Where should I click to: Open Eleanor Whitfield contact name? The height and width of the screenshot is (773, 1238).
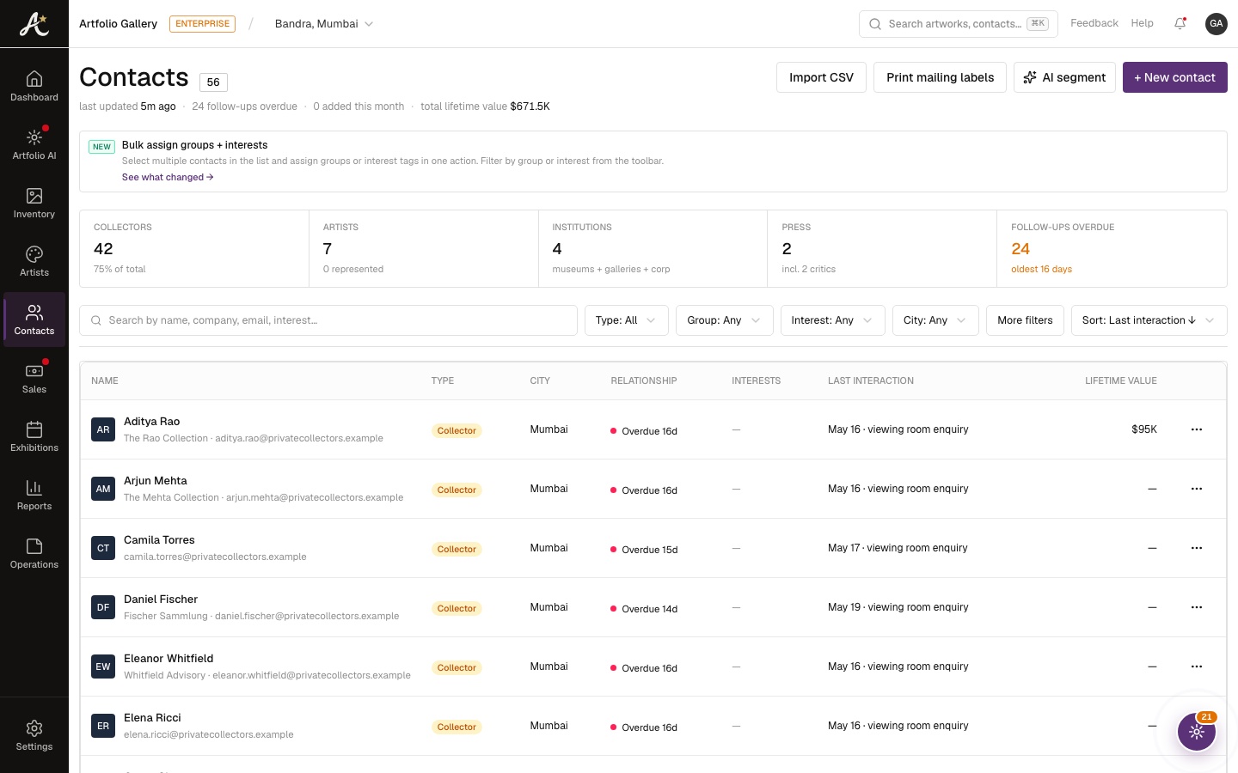[x=169, y=659]
